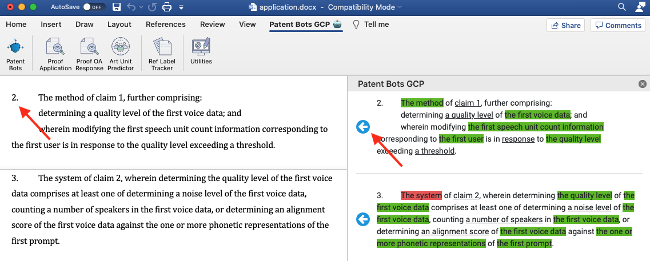The width and height of the screenshot is (650, 261).
Task: Click the save disk icon
Action: click(x=117, y=7)
